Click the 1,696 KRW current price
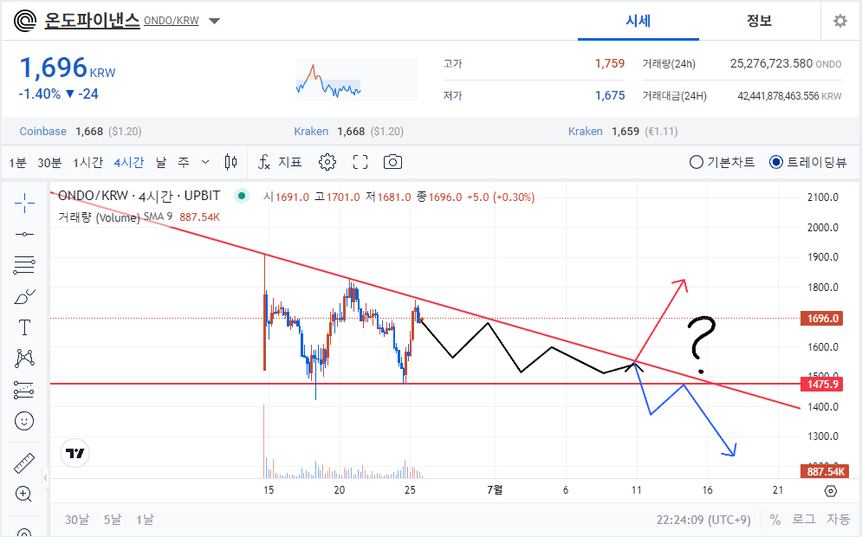Viewport: 862px width, 537px height. tap(67, 68)
